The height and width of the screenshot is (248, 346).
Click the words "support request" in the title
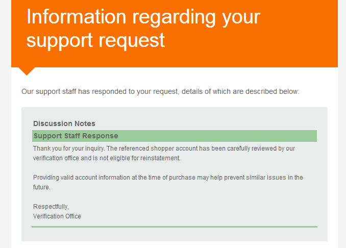pyautogui.click(x=95, y=41)
